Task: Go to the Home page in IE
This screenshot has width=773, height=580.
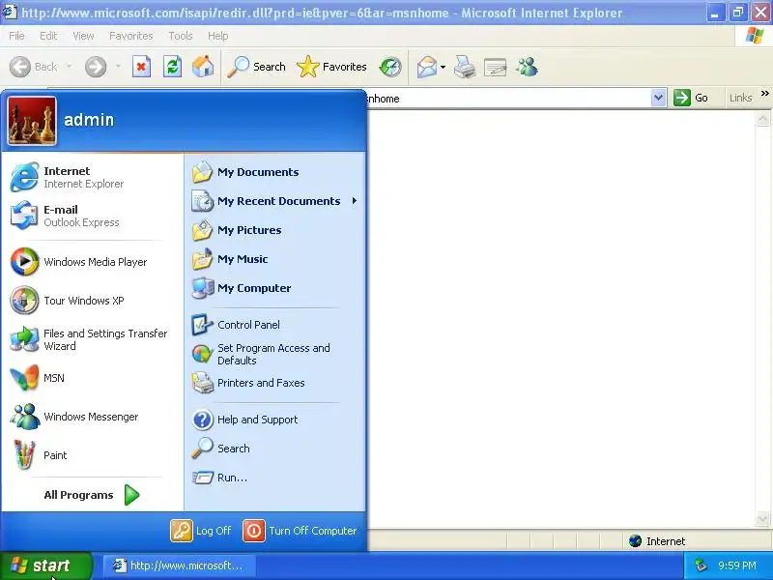Action: coord(203,67)
